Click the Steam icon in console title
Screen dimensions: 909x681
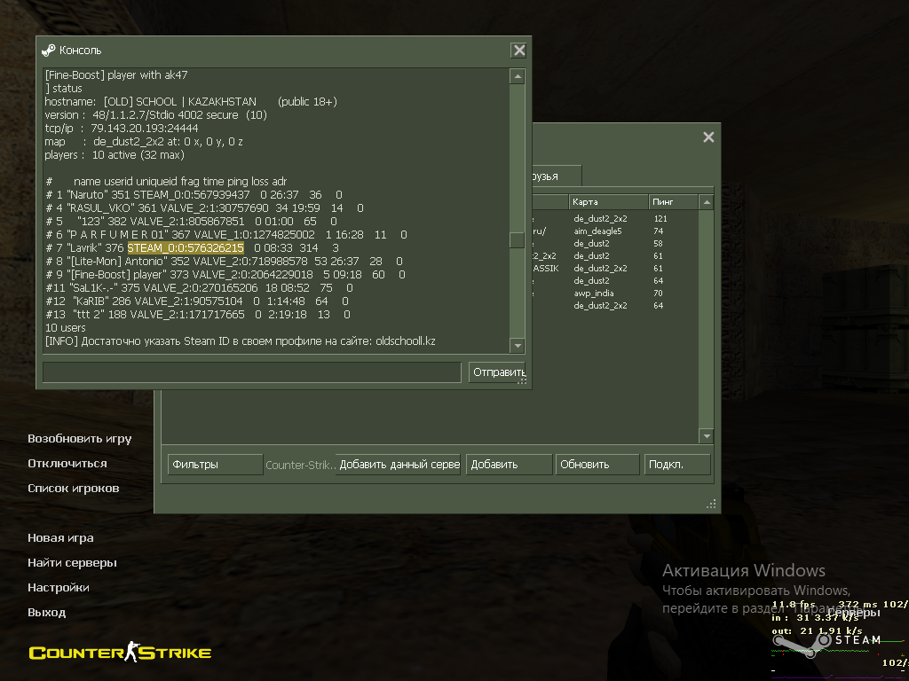pos(48,51)
